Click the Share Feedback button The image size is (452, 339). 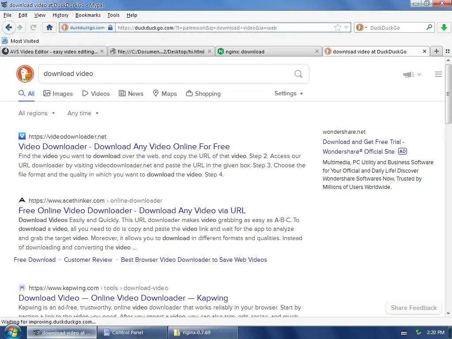414,308
